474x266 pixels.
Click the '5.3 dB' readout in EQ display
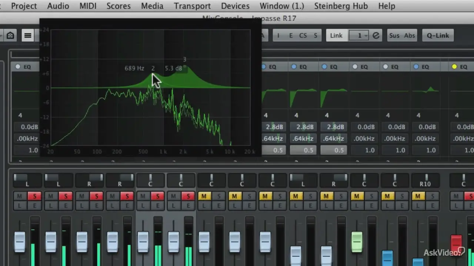[x=174, y=68]
